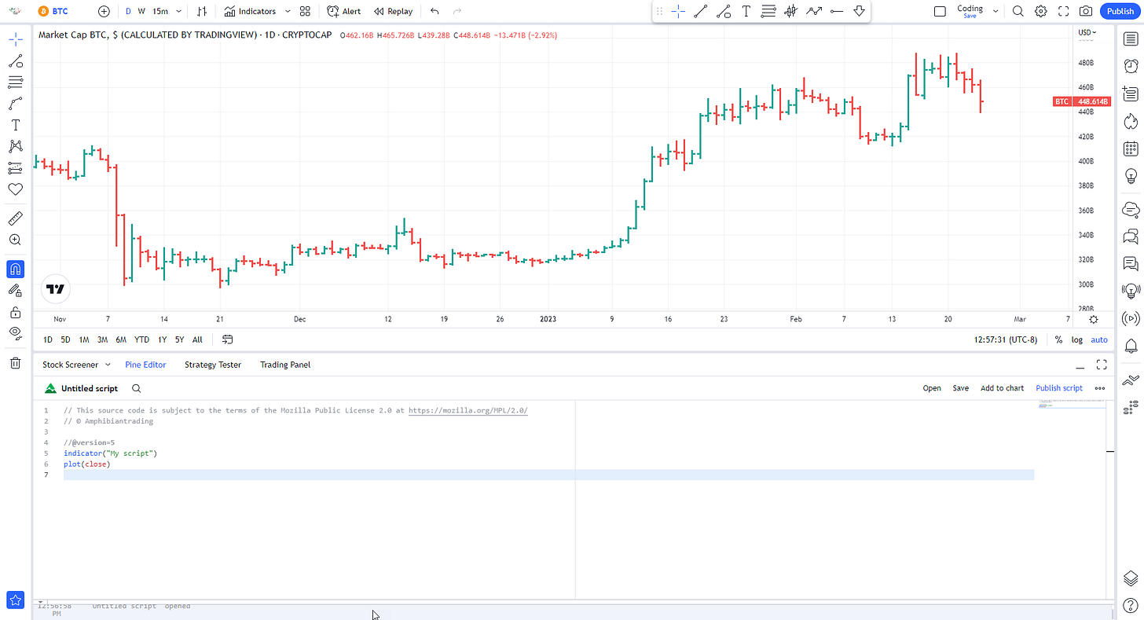Select the text T tool in floating toolbar
The image size is (1144, 620).
[746, 11]
